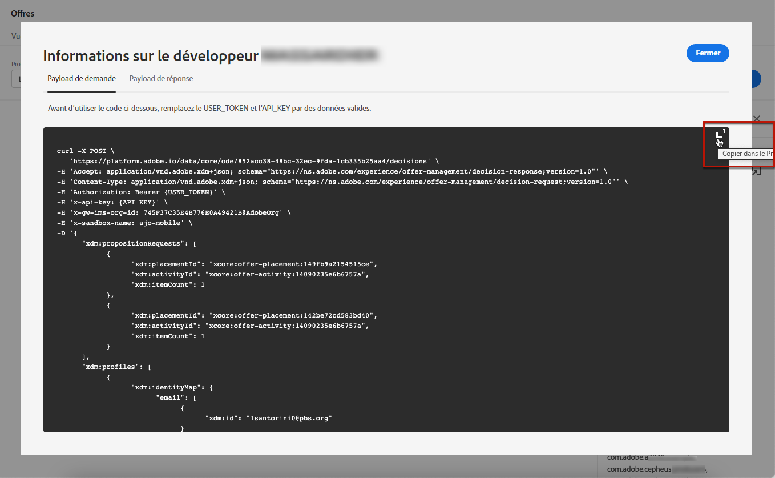Click the "Informations sur le développeur" heading
Image resolution: width=775 pixels, height=478 pixels.
[151, 56]
